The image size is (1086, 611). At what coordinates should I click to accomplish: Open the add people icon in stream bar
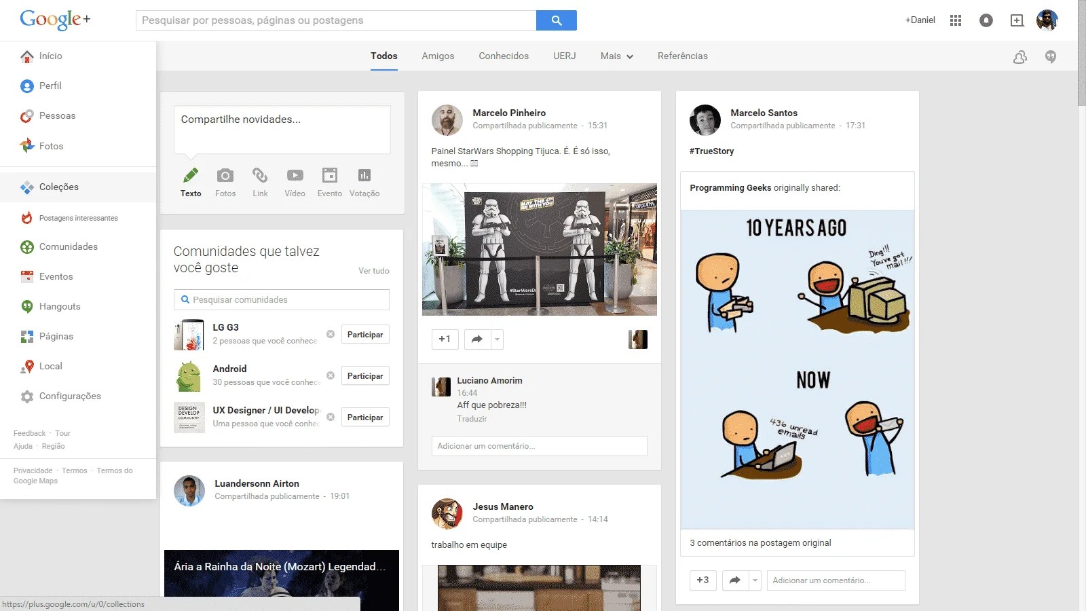point(1020,57)
